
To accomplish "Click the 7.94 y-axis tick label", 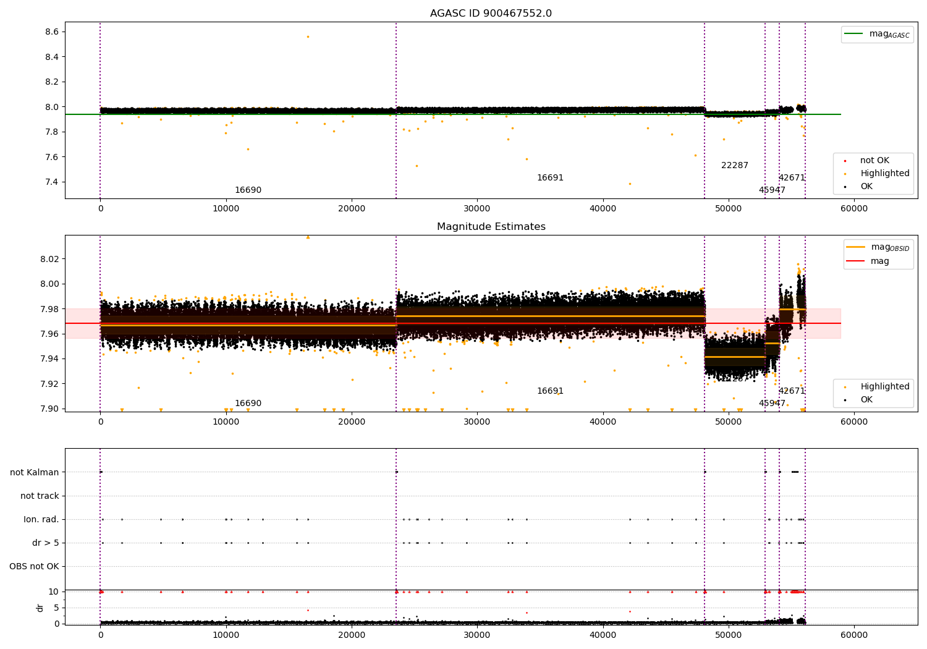I will (49, 358).
